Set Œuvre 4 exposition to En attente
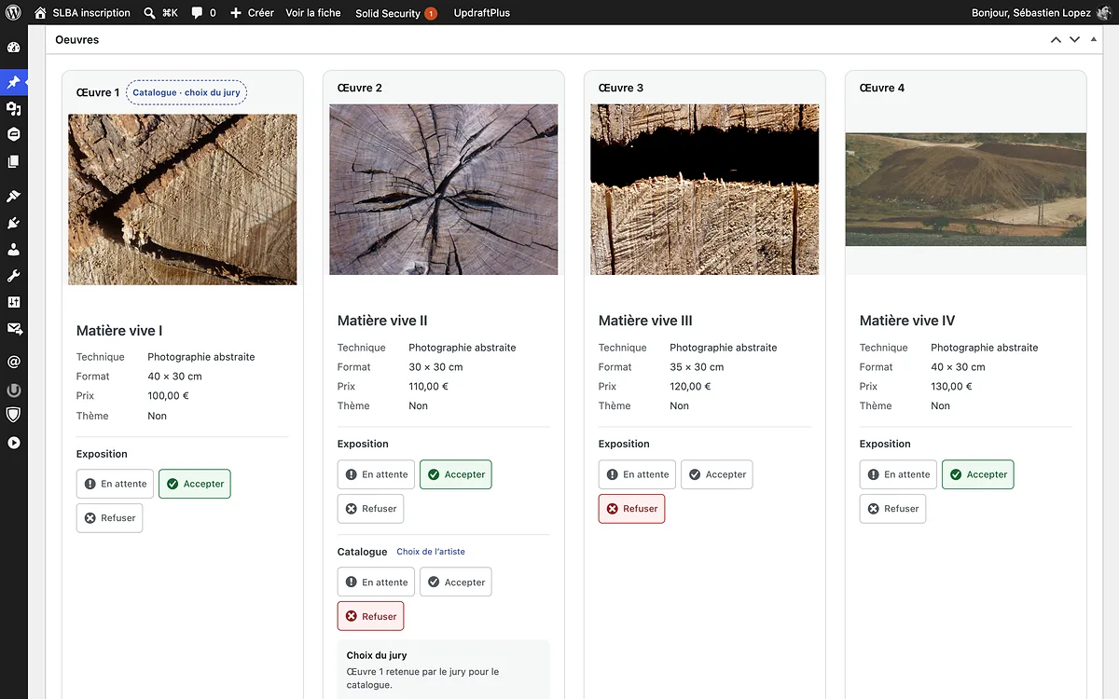This screenshot has height=699, width=1119. pos(898,474)
